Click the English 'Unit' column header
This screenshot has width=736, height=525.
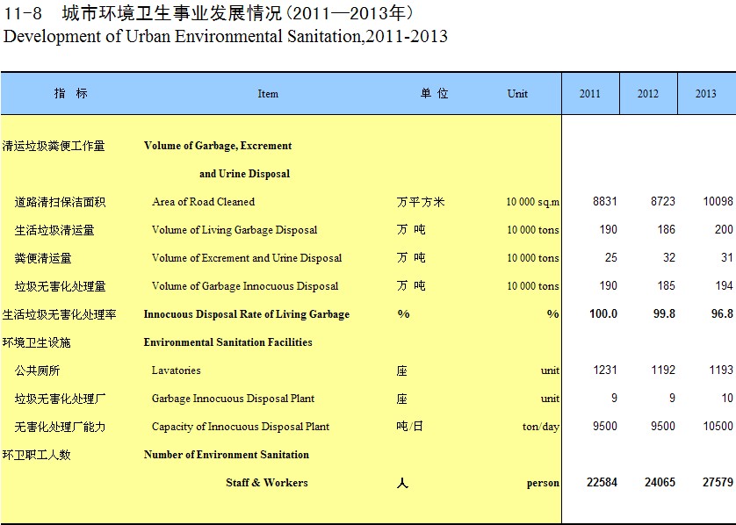pyautogui.click(x=517, y=94)
